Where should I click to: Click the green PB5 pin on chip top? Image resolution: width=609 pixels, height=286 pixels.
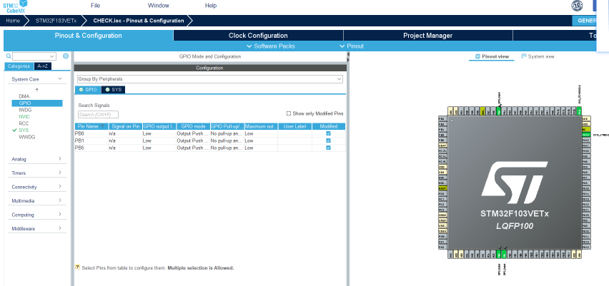click(498, 111)
